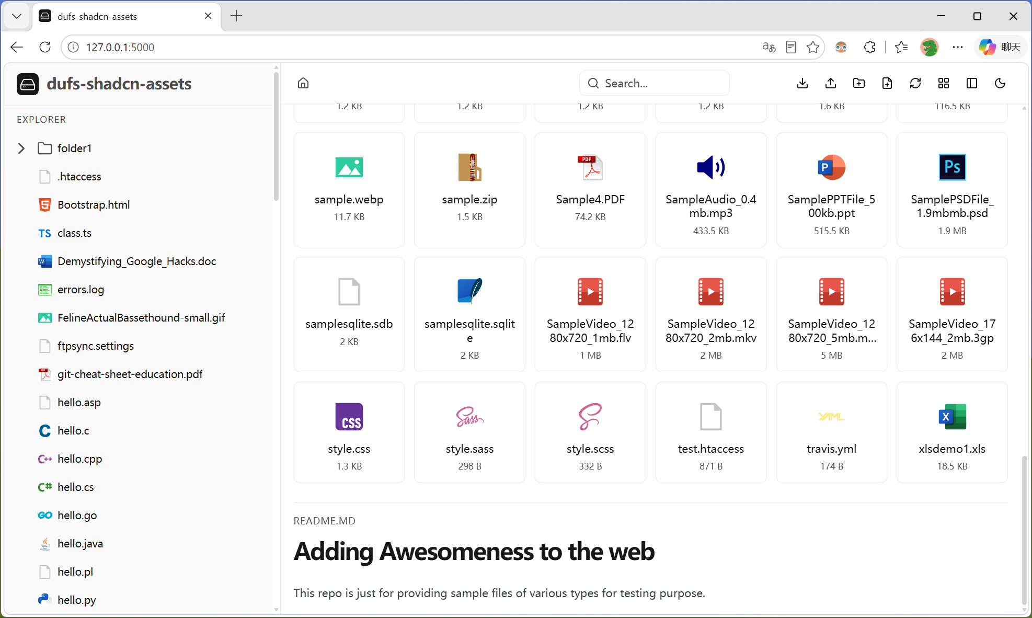1032x618 pixels.
Task: Expand the folder1 tree chevron
Action: pos(21,148)
